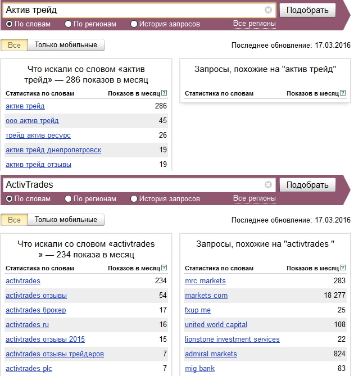Click 'Подобрать' button next to 'ActivTrades'
Screen dimensions: 354x376
point(307,185)
